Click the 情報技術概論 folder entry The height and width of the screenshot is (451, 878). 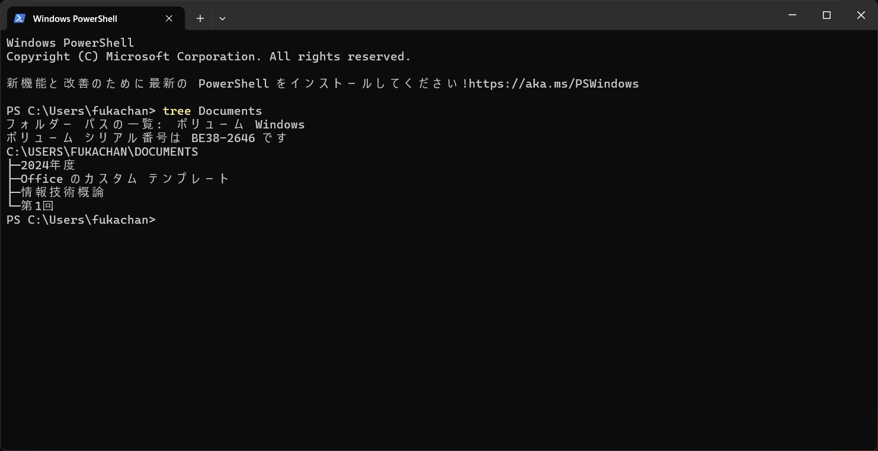click(x=62, y=192)
